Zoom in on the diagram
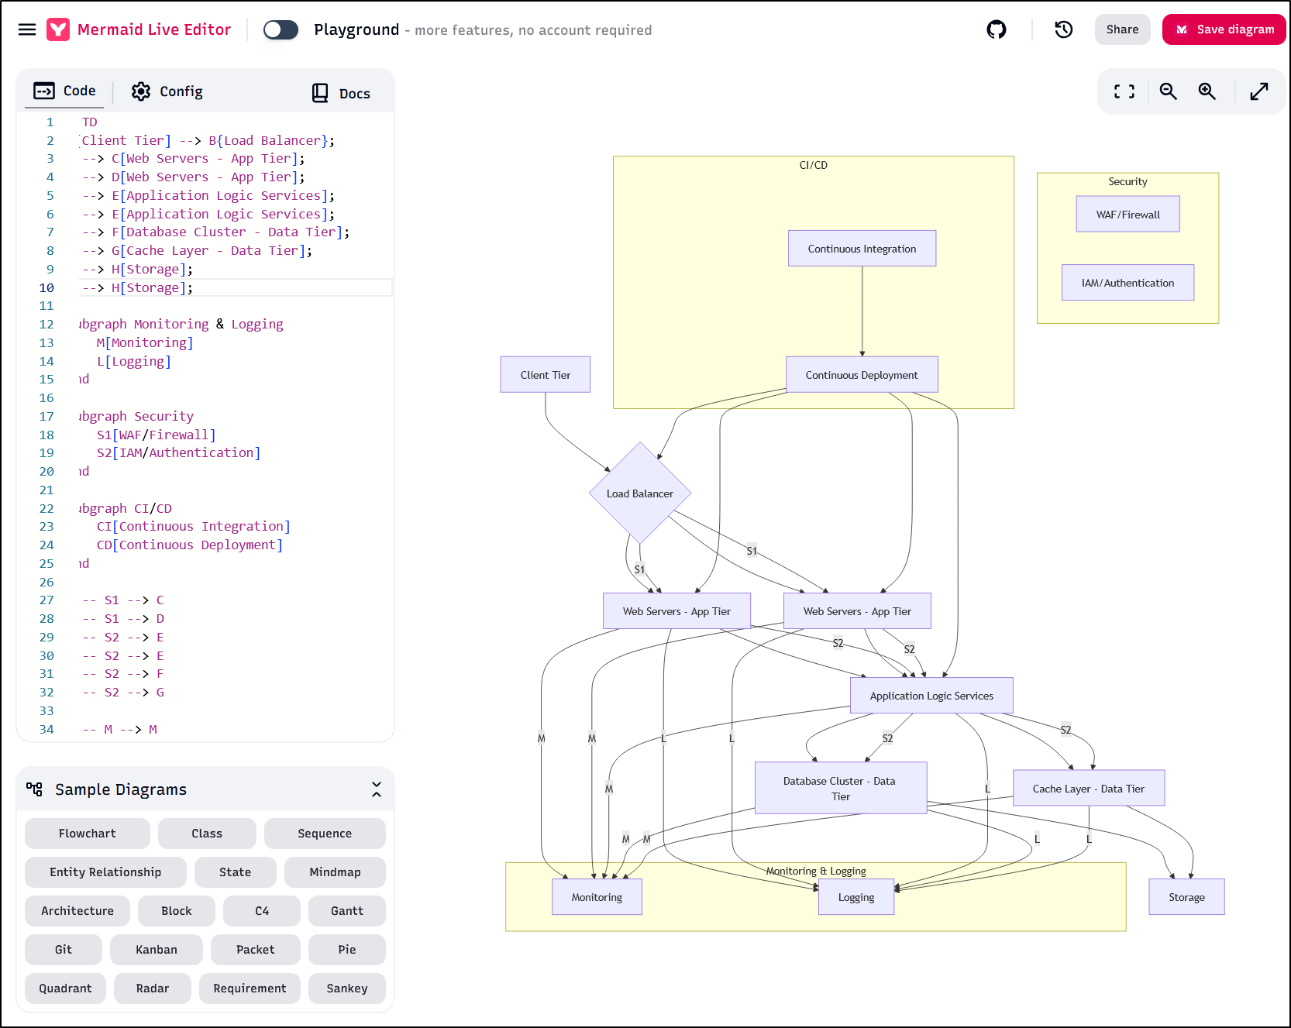Screen dimensions: 1291x1028 point(1207,91)
